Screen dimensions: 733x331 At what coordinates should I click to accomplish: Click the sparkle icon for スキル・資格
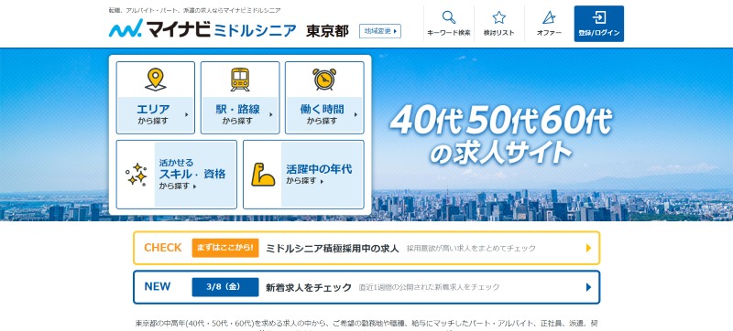pos(136,175)
